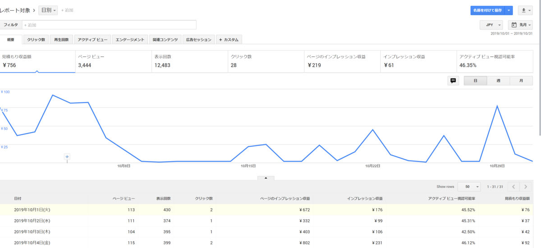541x248 pixels.
Task: Collapse the chart with the up arrow
Action: coord(266,178)
